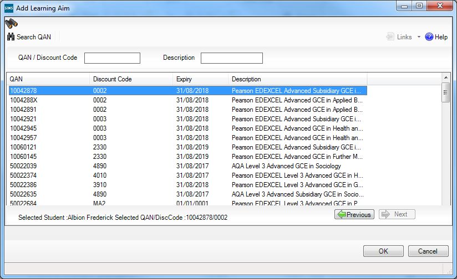Viewport: 457px width, 279px height.
Task: Sort by the Discount Code column header
Action: click(130, 79)
